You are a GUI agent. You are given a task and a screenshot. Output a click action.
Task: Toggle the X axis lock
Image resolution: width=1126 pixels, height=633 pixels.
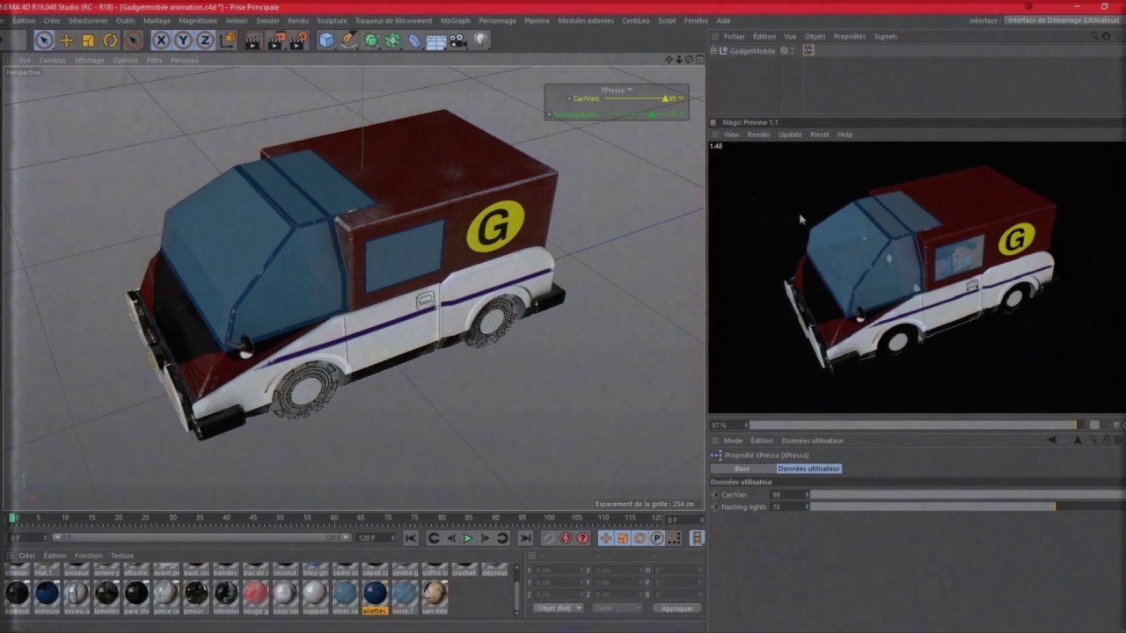point(162,40)
